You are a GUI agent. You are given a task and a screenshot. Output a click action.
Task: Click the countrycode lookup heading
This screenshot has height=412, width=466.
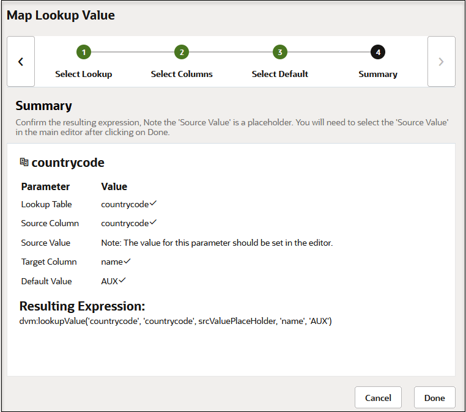coord(68,163)
